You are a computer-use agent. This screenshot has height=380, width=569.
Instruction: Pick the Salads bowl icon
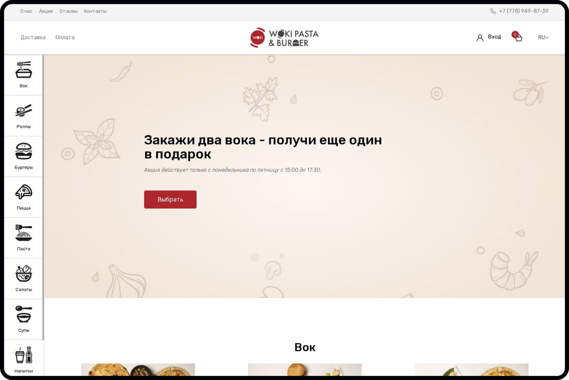point(23,274)
